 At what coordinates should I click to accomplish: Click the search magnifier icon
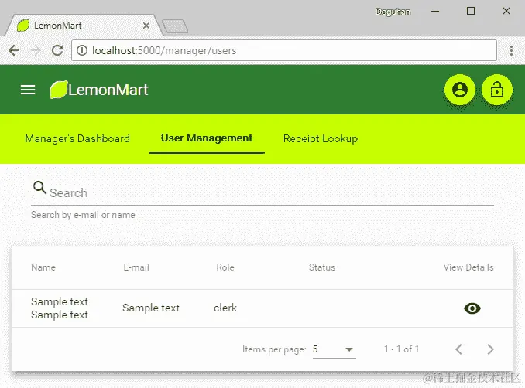[x=39, y=188]
